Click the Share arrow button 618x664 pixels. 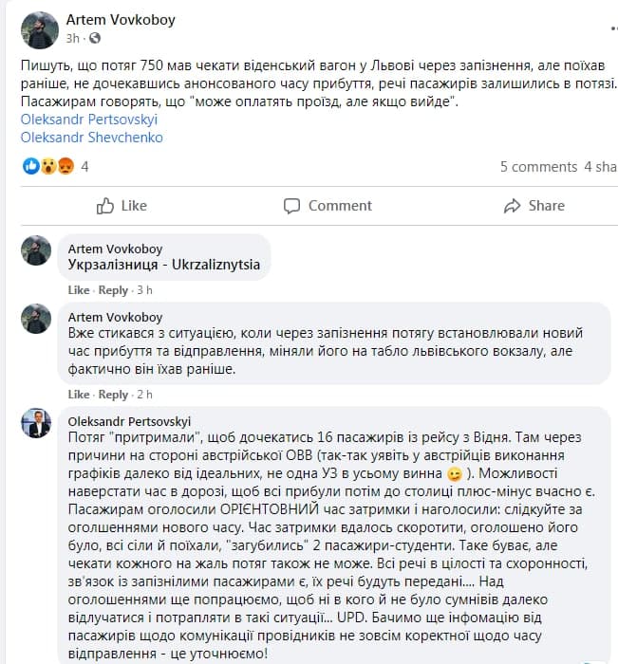coord(534,206)
